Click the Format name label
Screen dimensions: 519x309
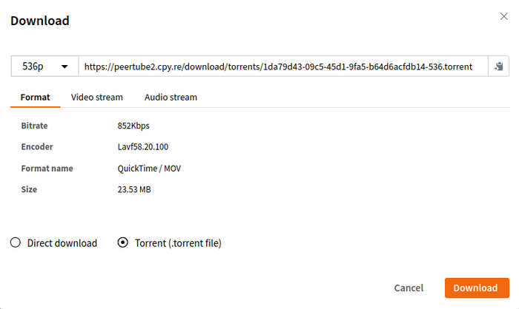[x=47, y=169]
